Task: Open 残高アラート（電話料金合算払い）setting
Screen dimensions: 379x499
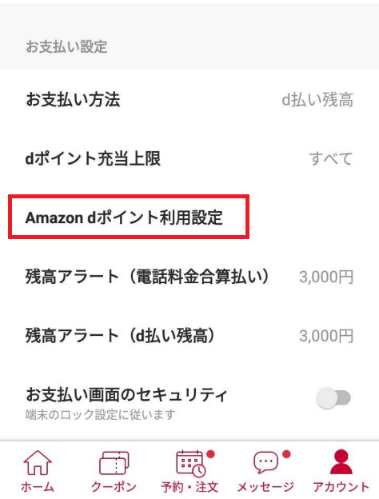Action: pyautogui.click(x=189, y=277)
